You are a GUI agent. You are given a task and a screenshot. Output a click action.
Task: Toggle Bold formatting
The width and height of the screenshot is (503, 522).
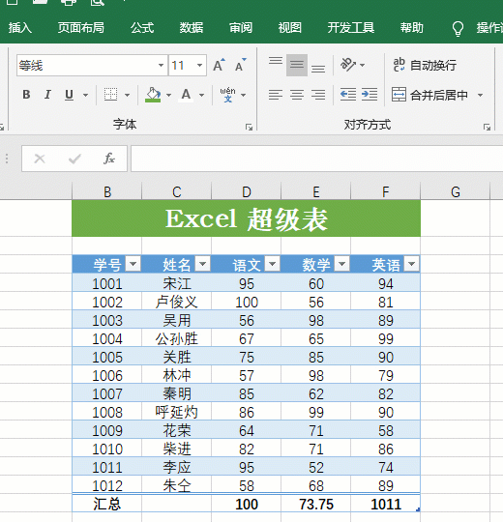click(26, 95)
